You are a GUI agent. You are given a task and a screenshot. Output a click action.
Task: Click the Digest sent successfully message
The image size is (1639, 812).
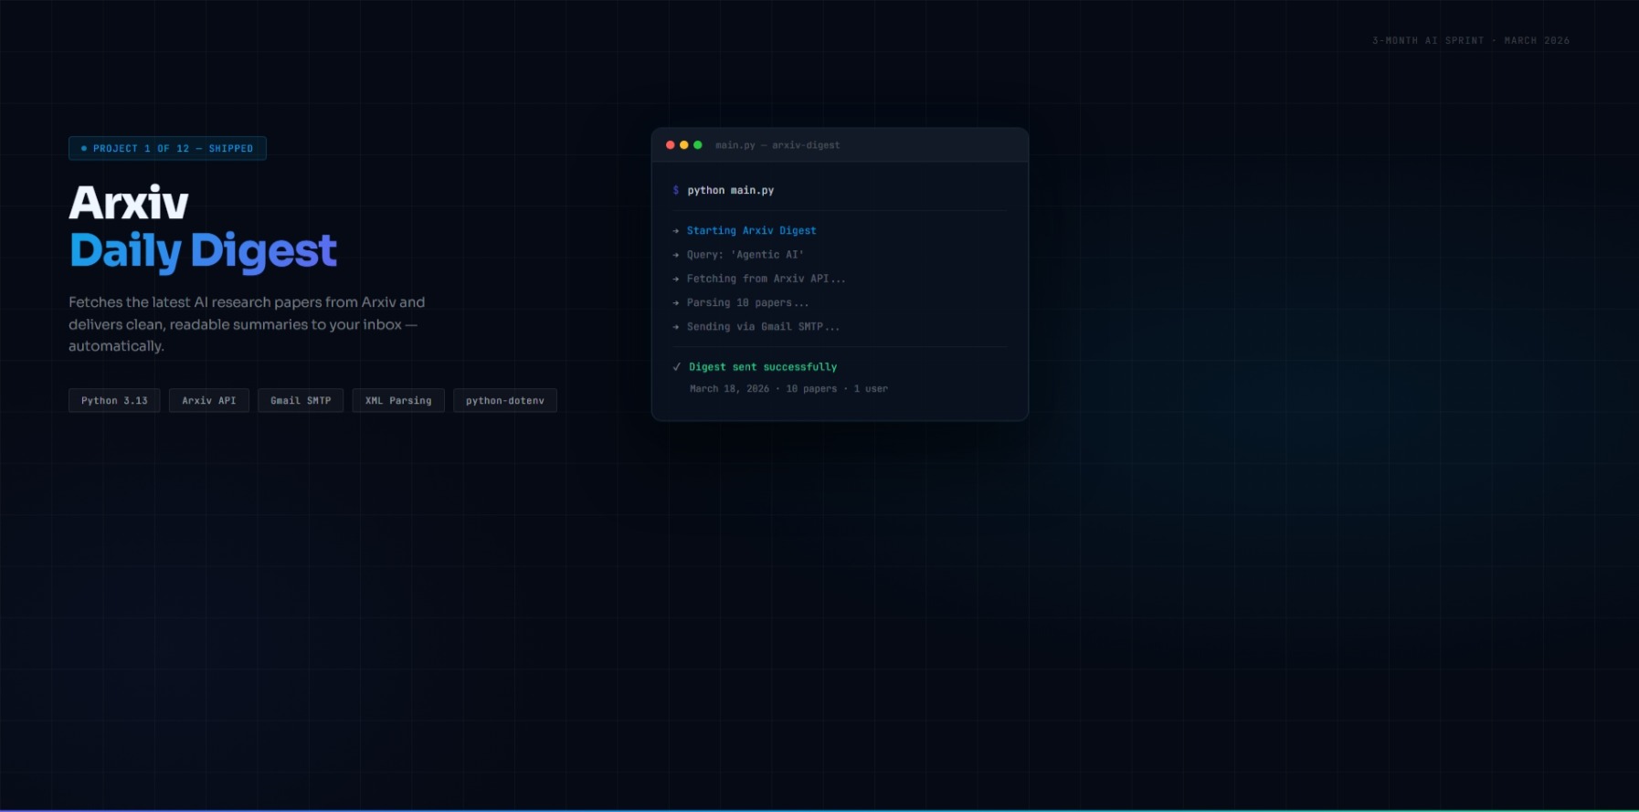click(x=763, y=367)
